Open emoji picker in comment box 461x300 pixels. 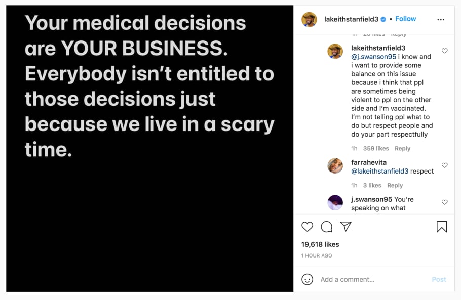(x=307, y=279)
